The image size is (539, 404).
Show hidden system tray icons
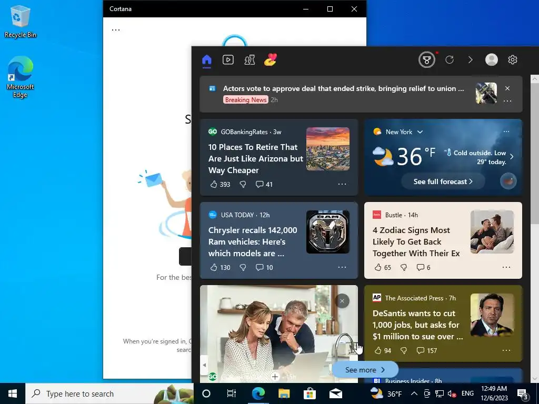(414, 393)
